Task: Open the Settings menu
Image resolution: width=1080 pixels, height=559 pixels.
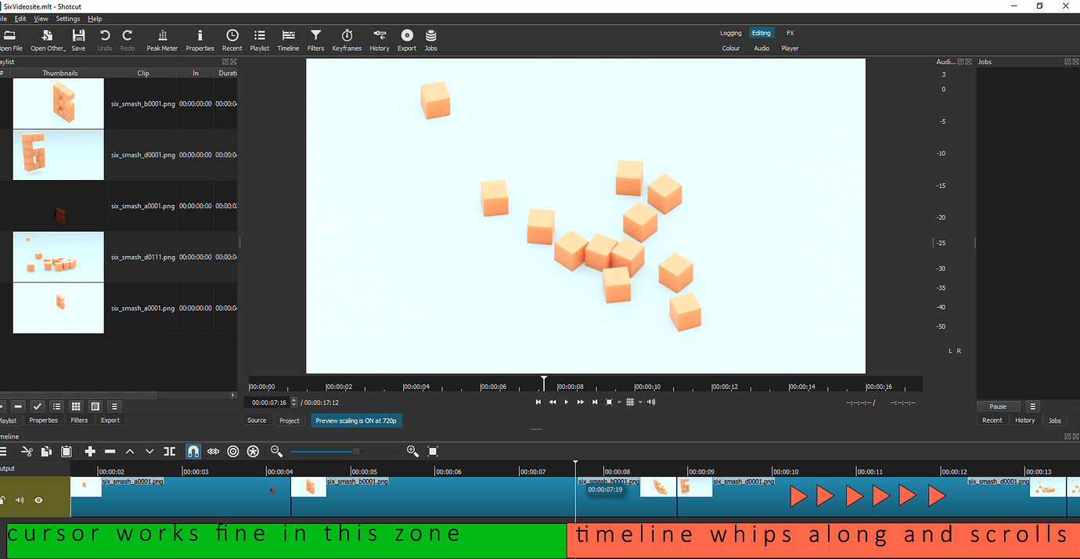Action: (67, 18)
